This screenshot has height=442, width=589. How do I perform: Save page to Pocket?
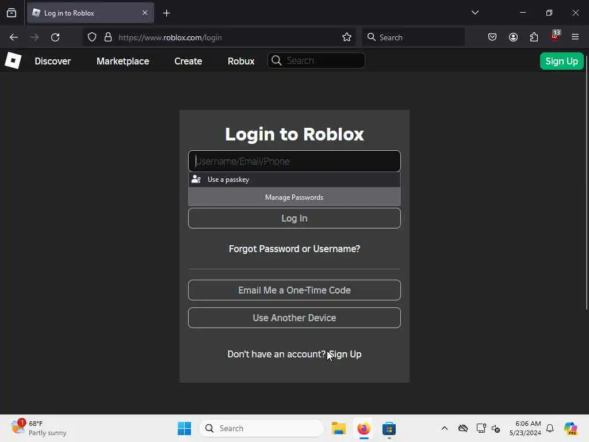click(492, 37)
